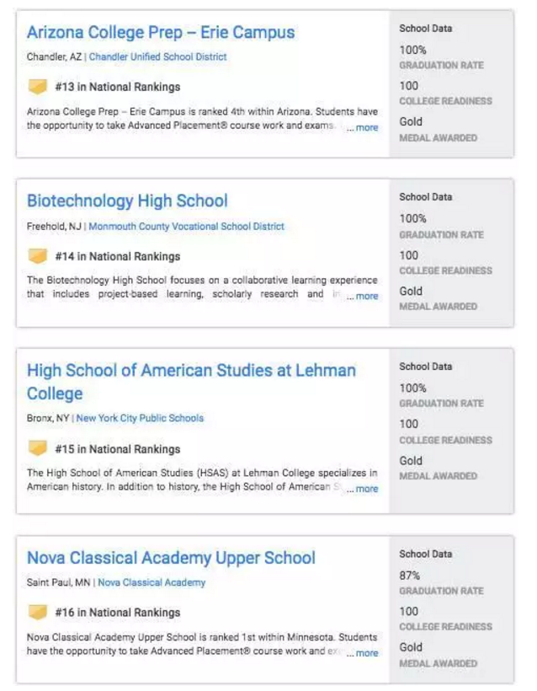Click gold medal icon beside #13 ranking

coord(37,87)
